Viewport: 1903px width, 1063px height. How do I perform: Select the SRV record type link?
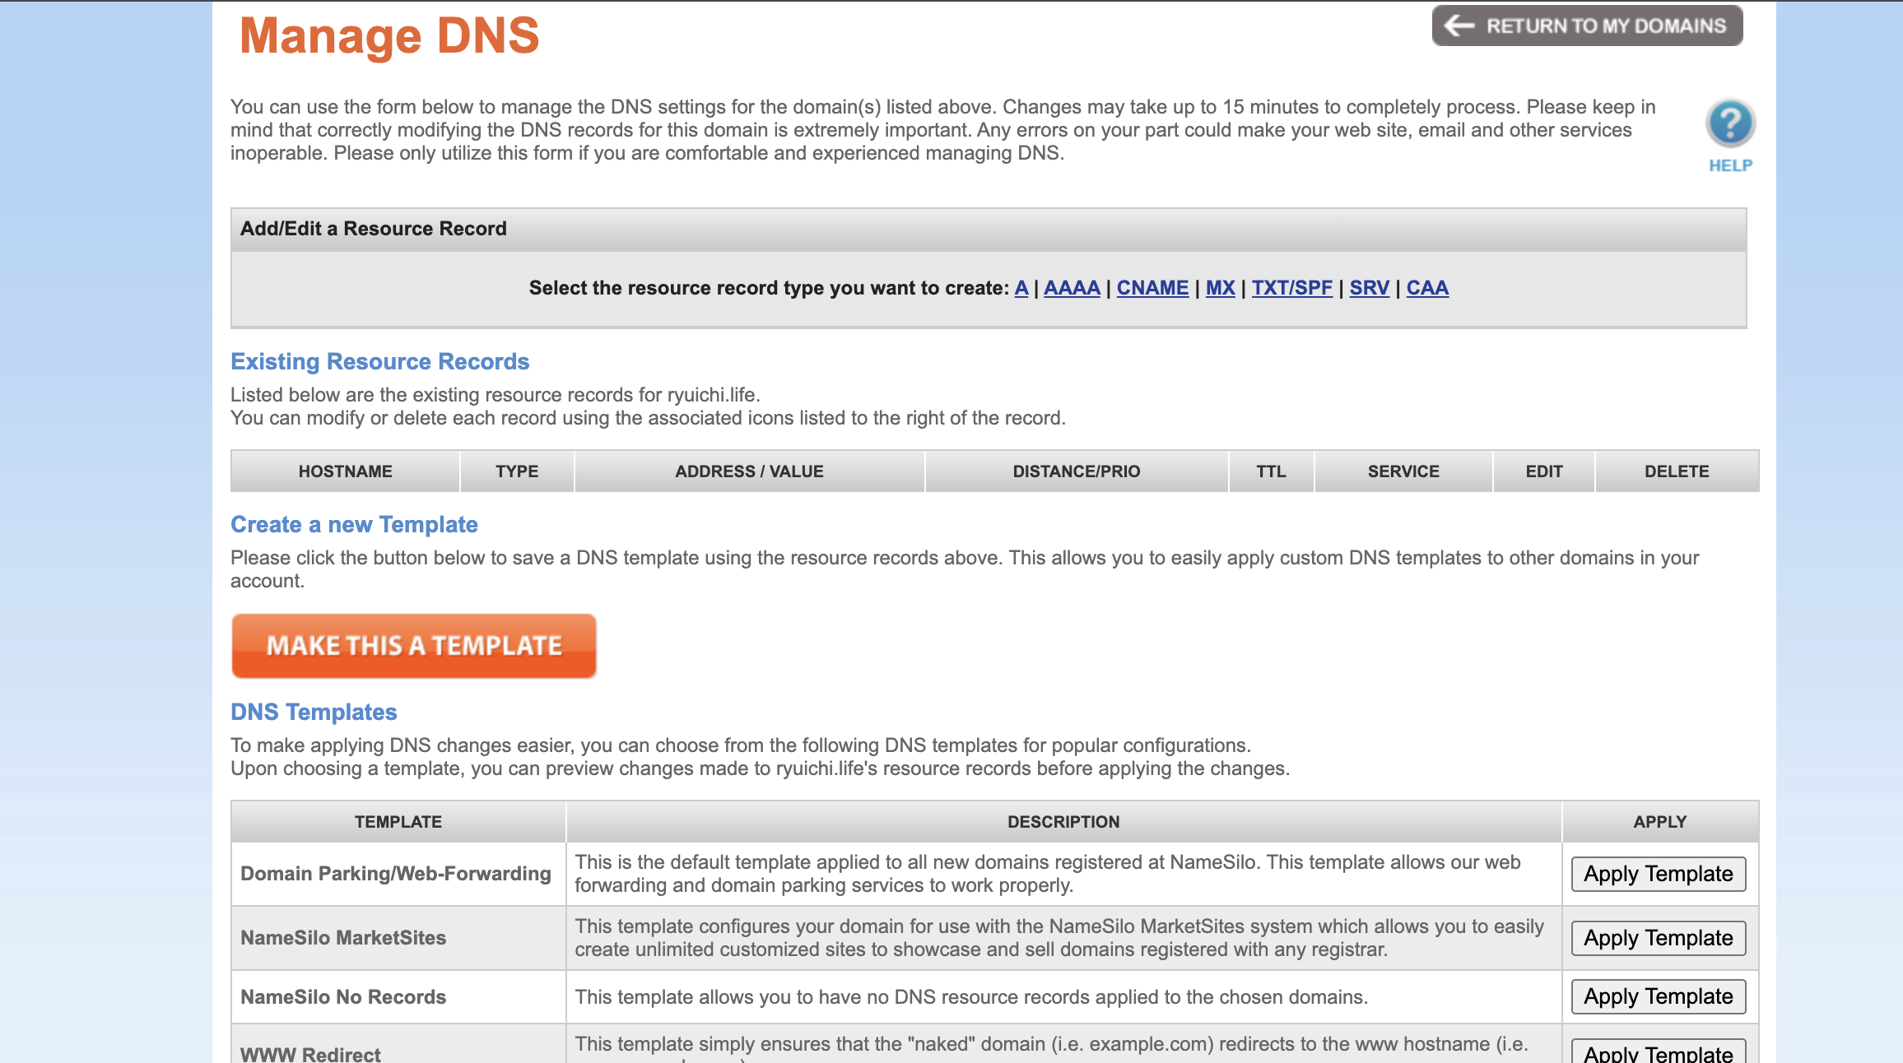point(1369,288)
